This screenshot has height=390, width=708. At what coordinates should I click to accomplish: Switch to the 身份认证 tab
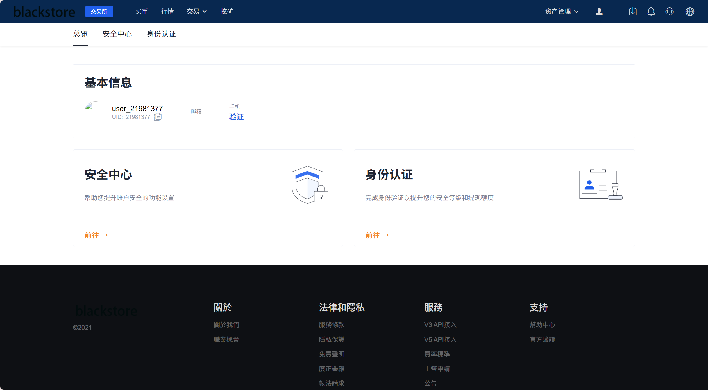tap(161, 34)
